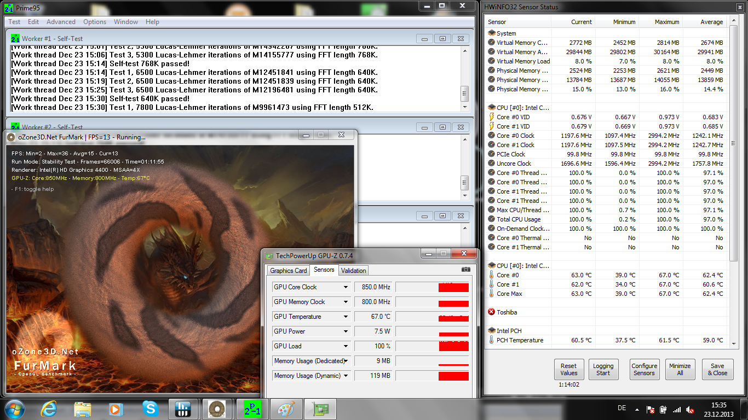Click the Reset Values button
This screenshot has width=748, height=420.
568,369
